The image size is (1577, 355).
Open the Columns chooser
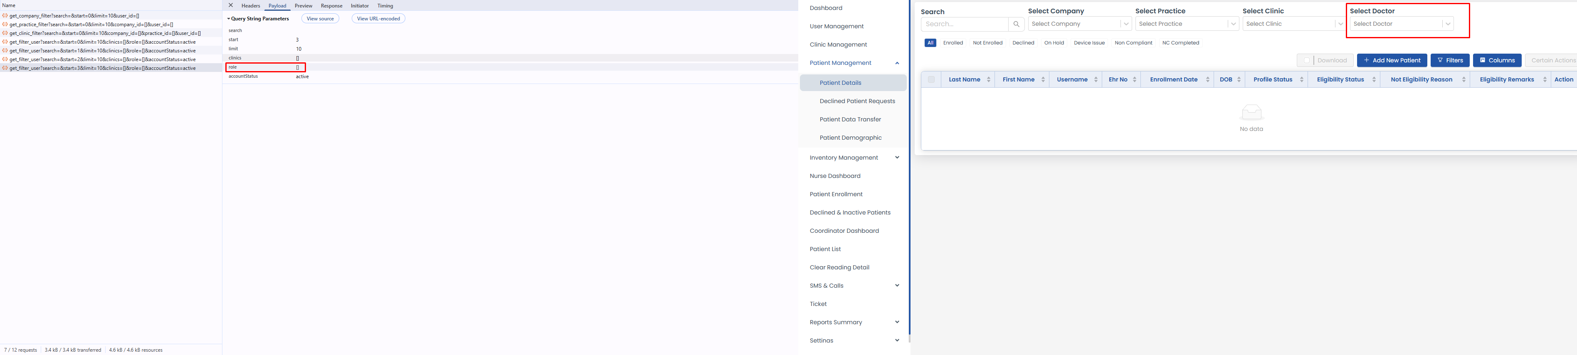(x=1497, y=61)
